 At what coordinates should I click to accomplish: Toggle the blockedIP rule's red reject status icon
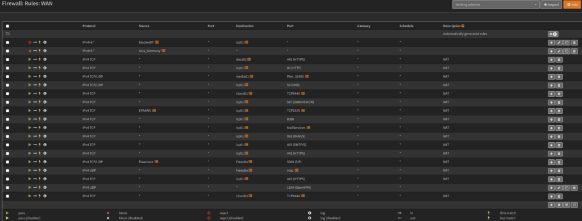pyautogui.click(x=30, y=42)
